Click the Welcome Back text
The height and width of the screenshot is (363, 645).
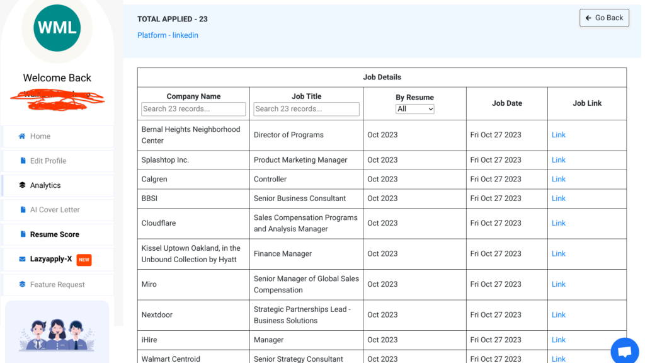point(57,78)
